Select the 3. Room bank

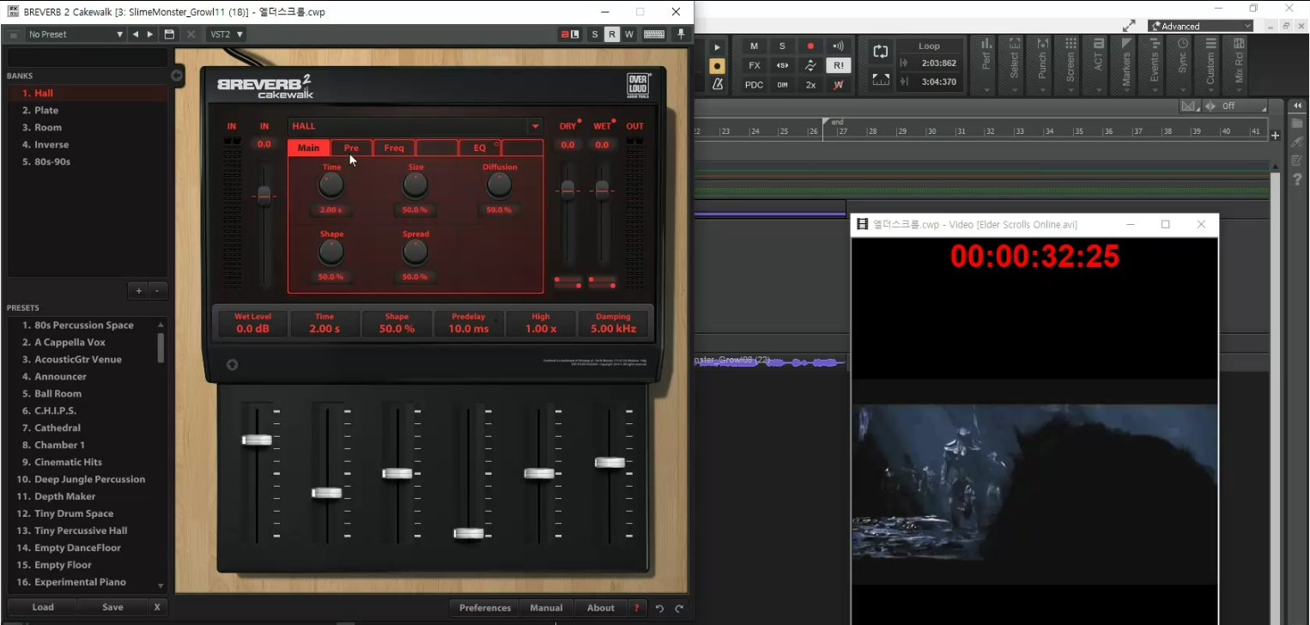[x=87, y=127]
